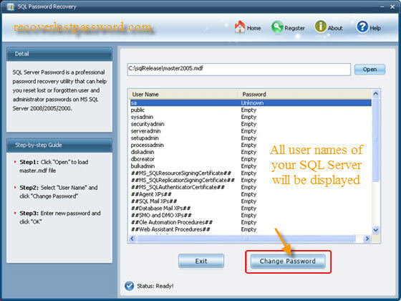Click the Empty password cell for public
Image resolution: width=401 pixels, height=301 pixels.
248,110
